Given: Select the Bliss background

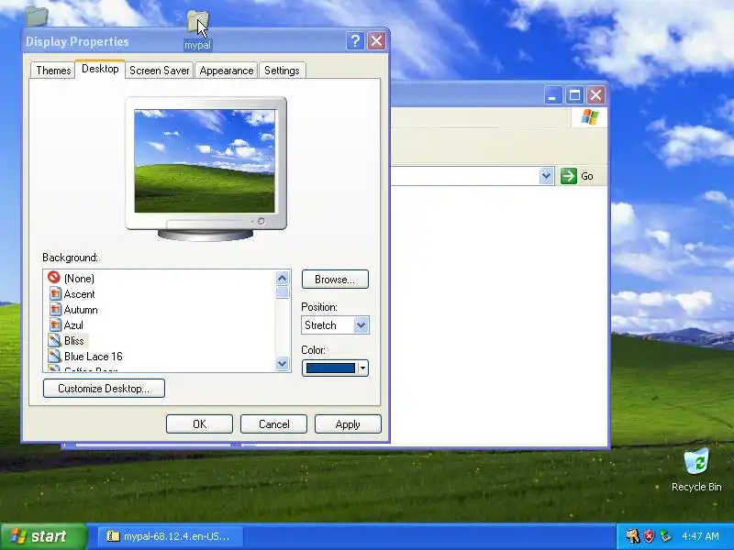Looking at the screenshot, I should point(74,340).
